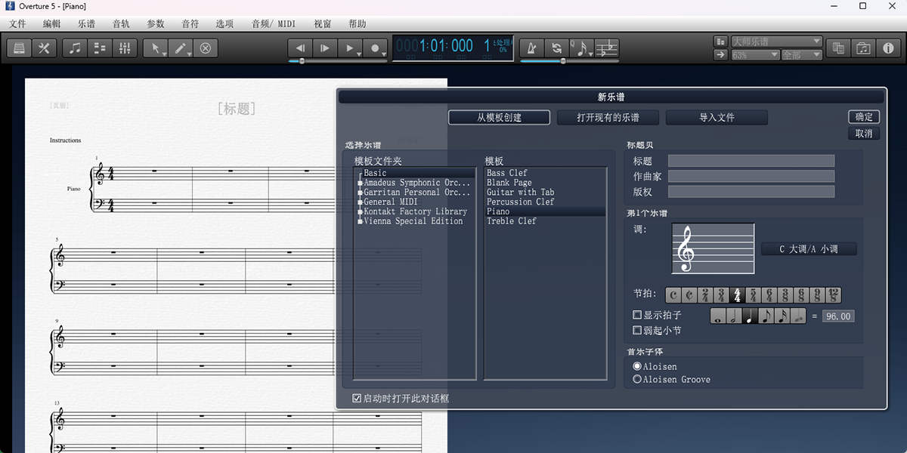Open the grace note icon on the toolbar

point(580,48)
